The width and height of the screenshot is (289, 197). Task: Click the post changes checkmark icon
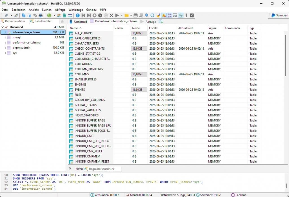(106, 16)
